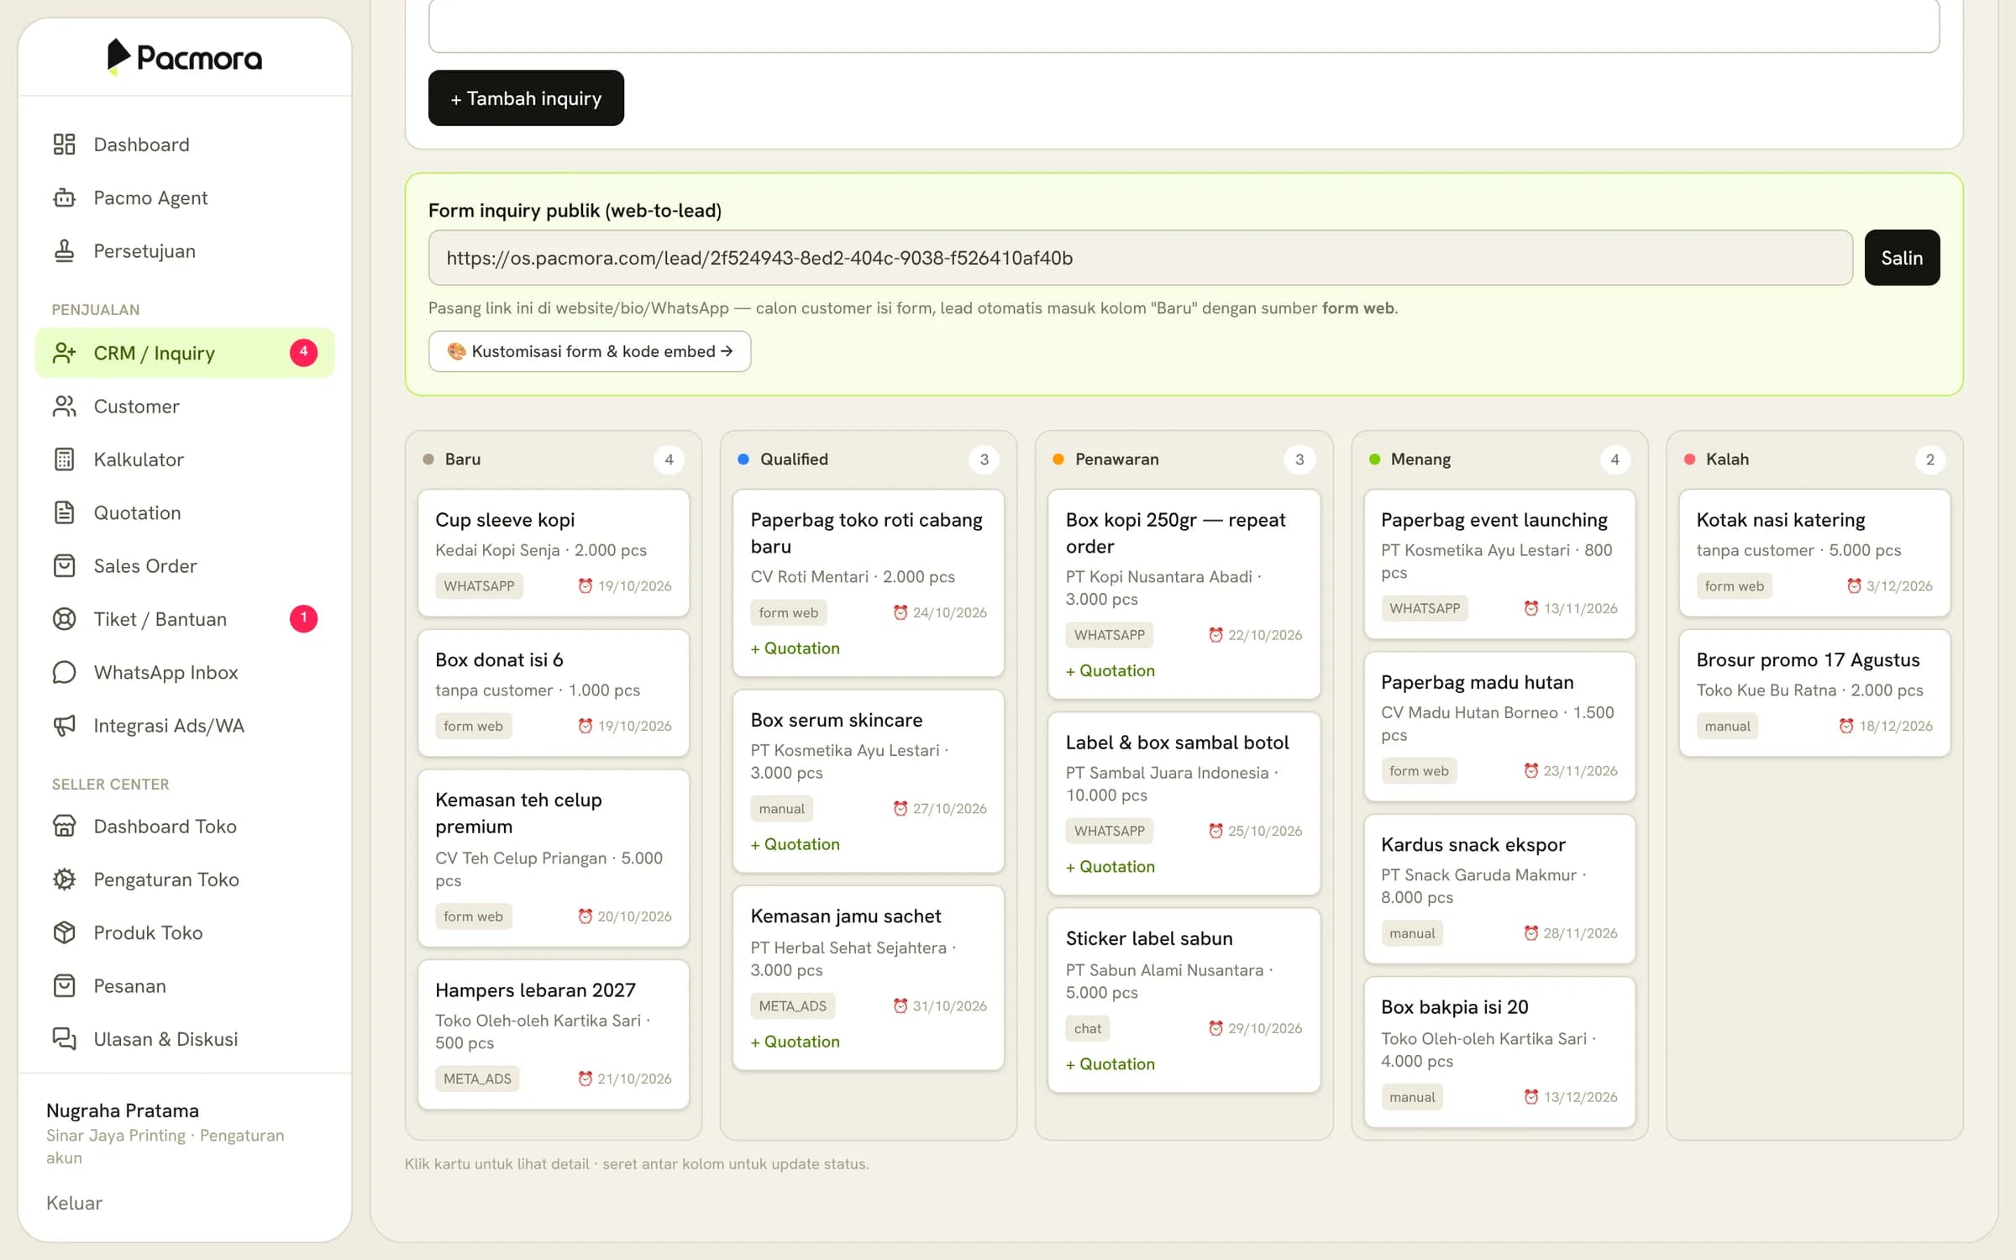Click the Integrasi Ads/WA megaphone icon

click(x=65, y=725)
